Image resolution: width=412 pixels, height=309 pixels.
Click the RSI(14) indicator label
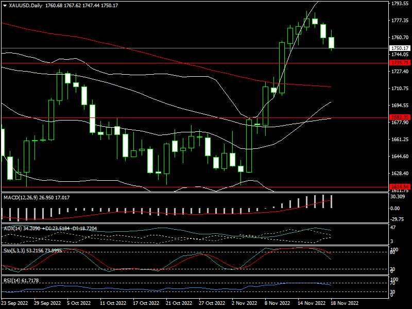(x=13, y=280)
